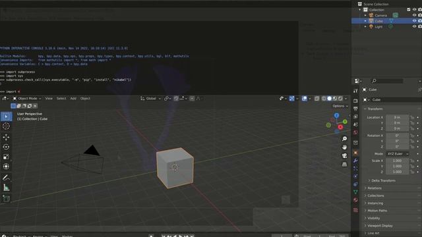Hide Cube in viewport via eye icon

414,20
